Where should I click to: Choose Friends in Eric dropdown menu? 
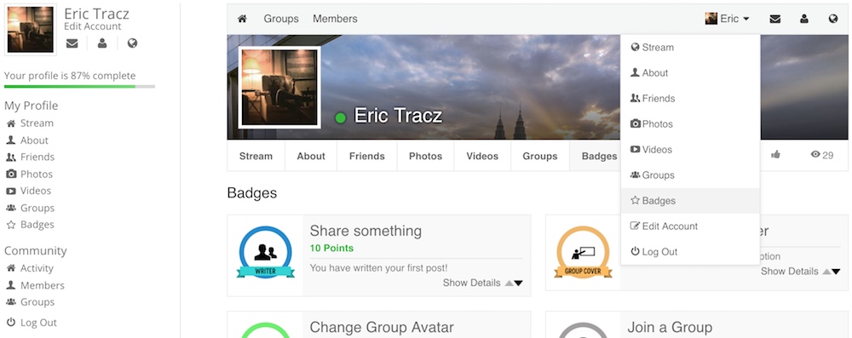tap(690, 99)
